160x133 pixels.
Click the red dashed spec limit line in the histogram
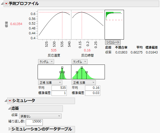coord(114,20)
